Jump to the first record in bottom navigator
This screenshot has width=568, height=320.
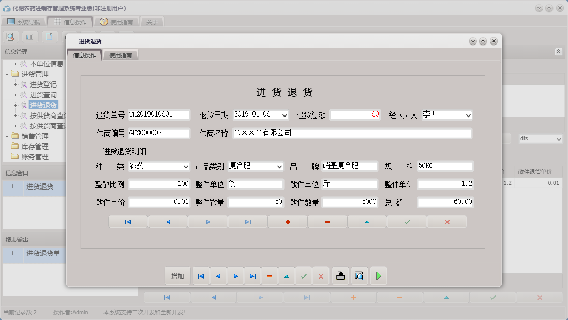click(201, 276)
